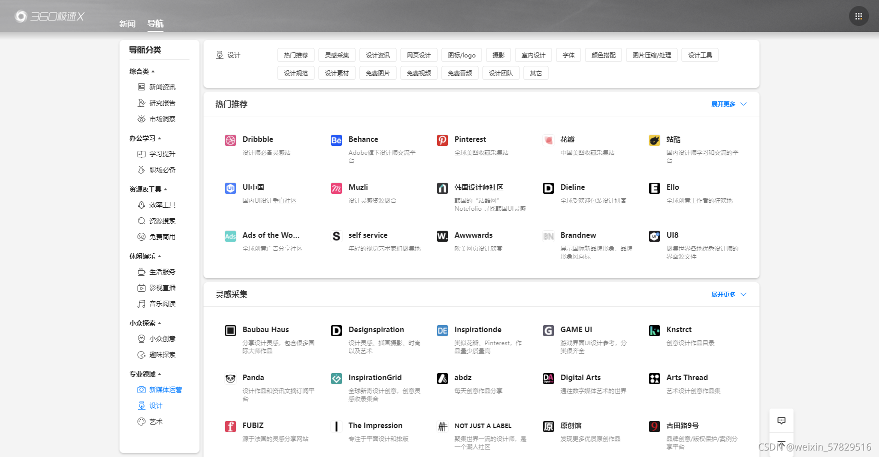Click the Baubau Haus icon
The width and height of the screenshot is (879, 457).
click(x=230, y=331)
